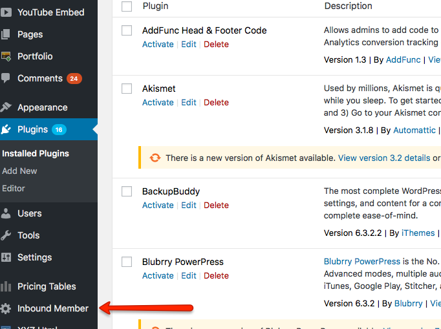441x329 pixels.
Task: Click the Tools wrench icon
Action: (x=6, y=235)
